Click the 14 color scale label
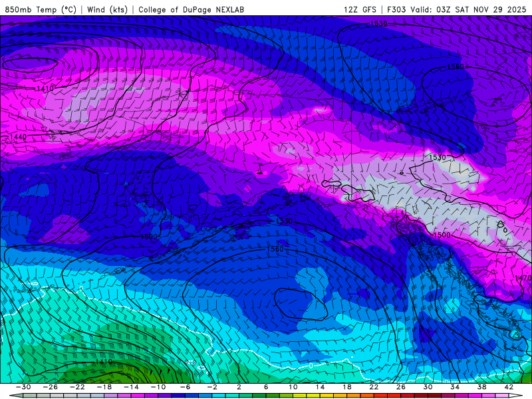The width and height of the screenshot is (532, 399). click(x=320, y=387)
